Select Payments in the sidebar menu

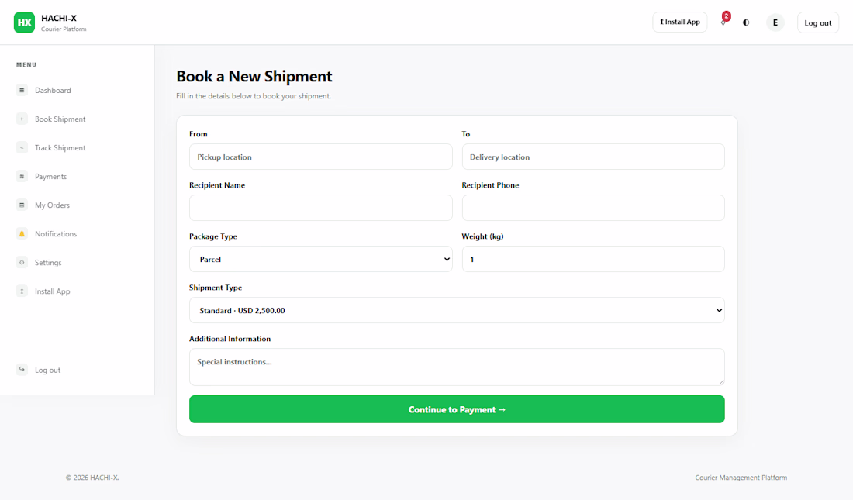(50, 177)
